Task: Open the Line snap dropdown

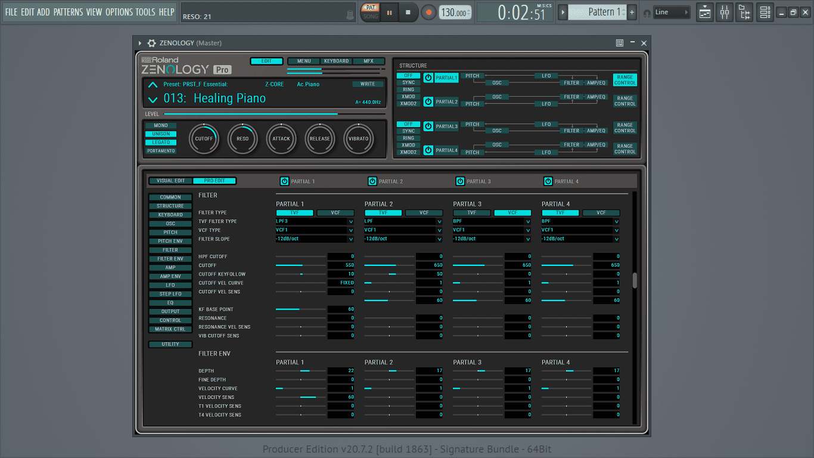Action: [672, 12]
